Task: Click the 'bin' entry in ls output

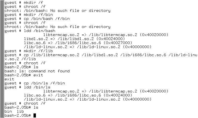Action: click(x=8, y=111)
